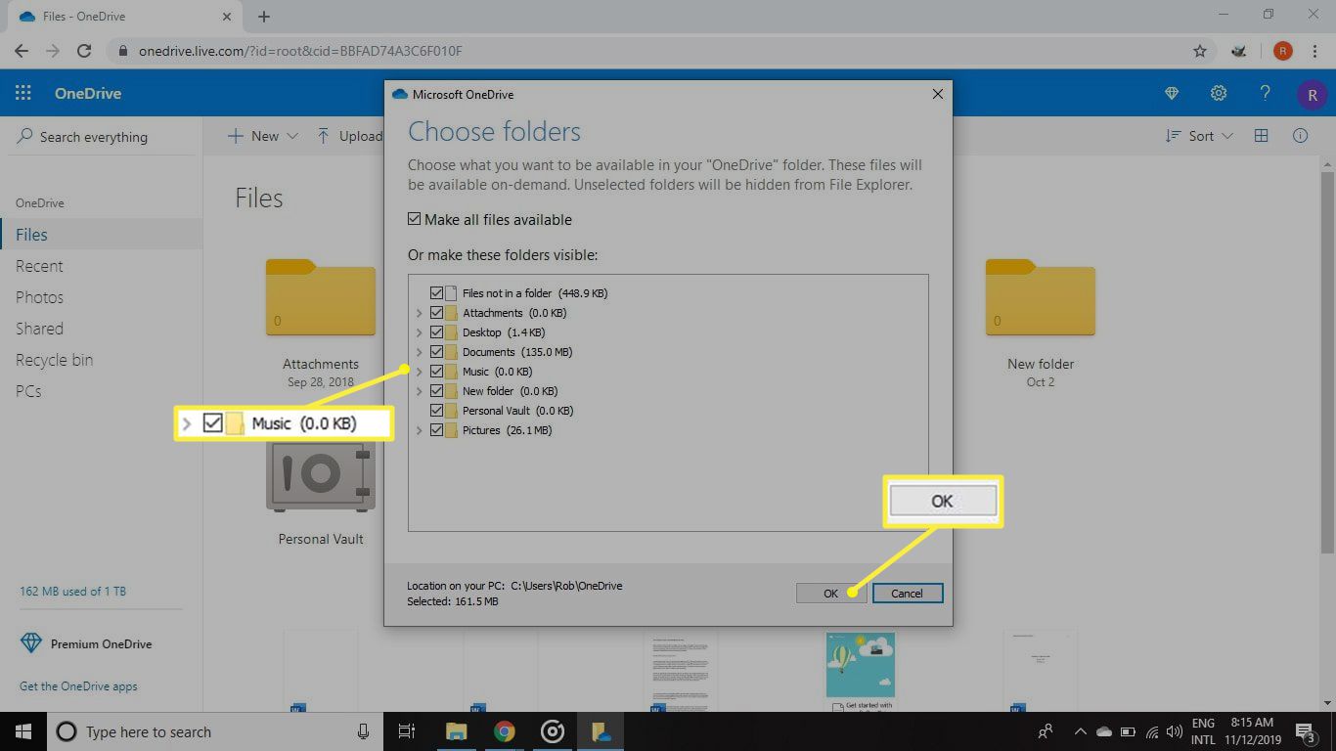Show hidden tray icons chevron
The height and width of the screenshot is (751, 1336).
tap(1080, 731)
